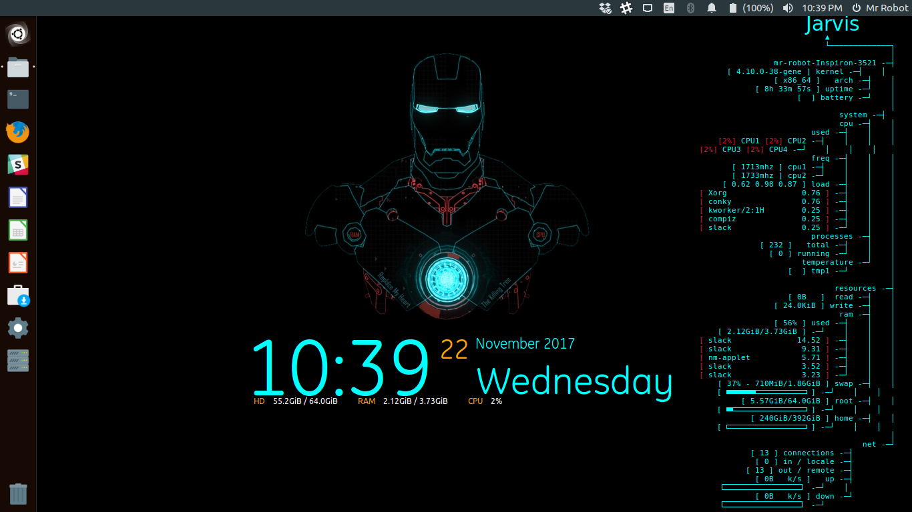Click the nm-applet memory row
Viewport: 912px width, 512px height.
[x=764, y=357]
